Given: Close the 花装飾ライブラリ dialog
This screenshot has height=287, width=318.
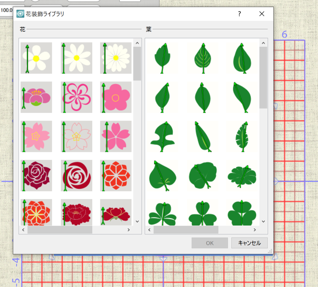Looking at the screenshot, I should pos(262,14).
